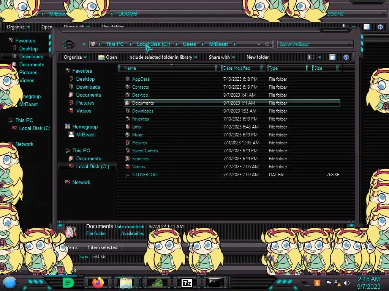The height and width of the screenshot is (291, 389).
Task: Click help icon in the background window
Action: coord(380,27)
